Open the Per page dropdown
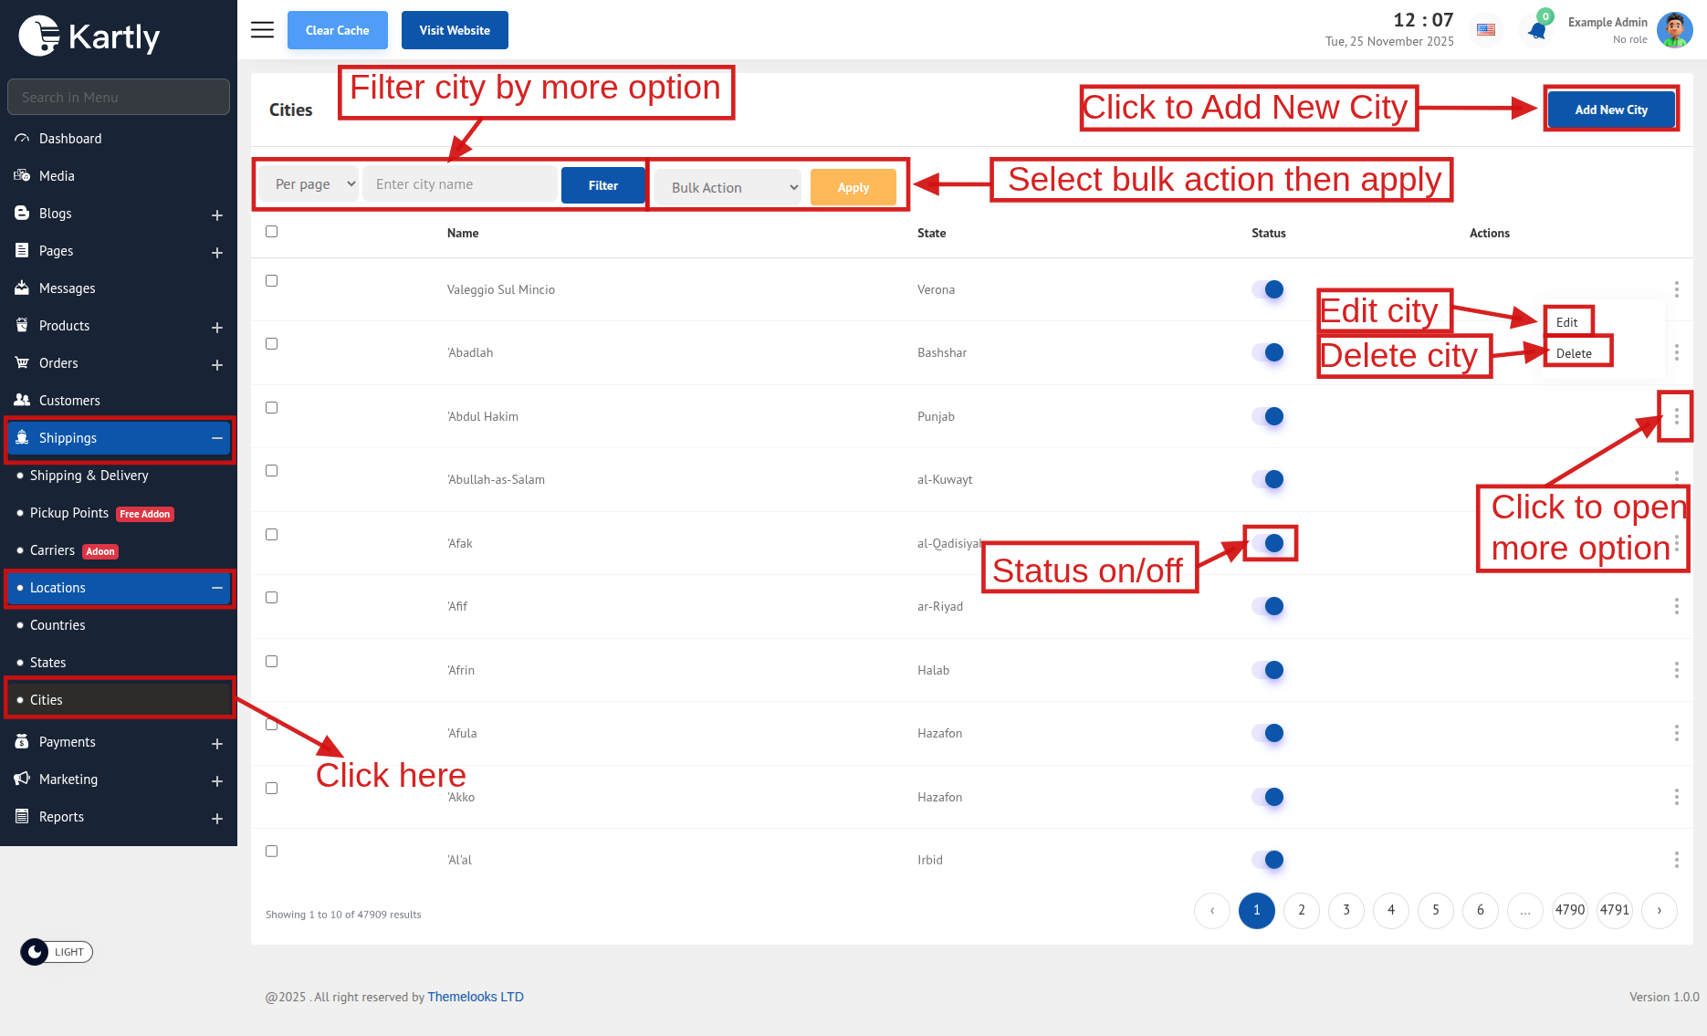 point(309,184)
